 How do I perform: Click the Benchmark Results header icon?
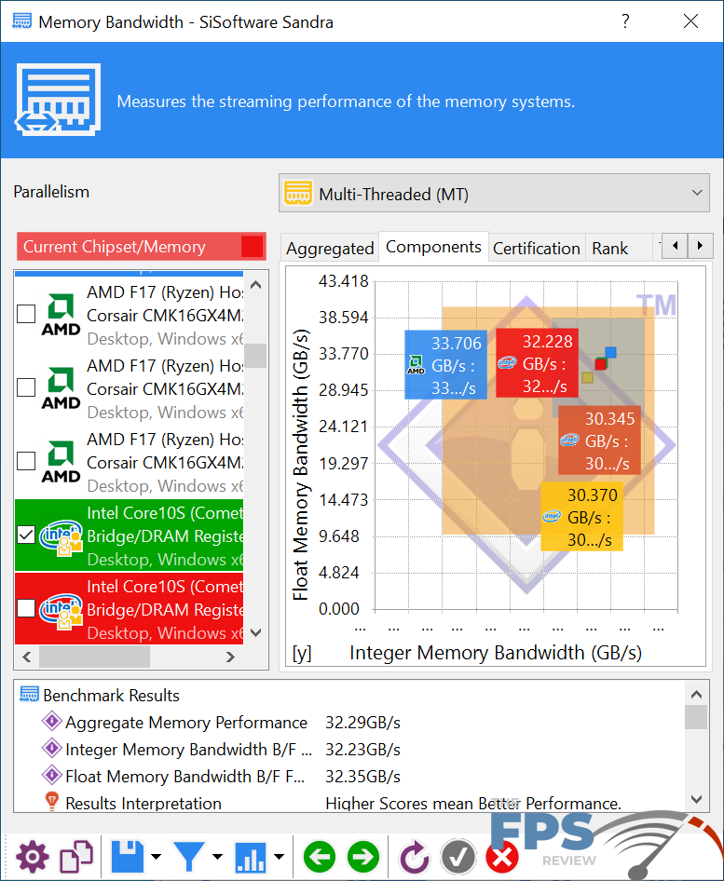click(29, 695)
